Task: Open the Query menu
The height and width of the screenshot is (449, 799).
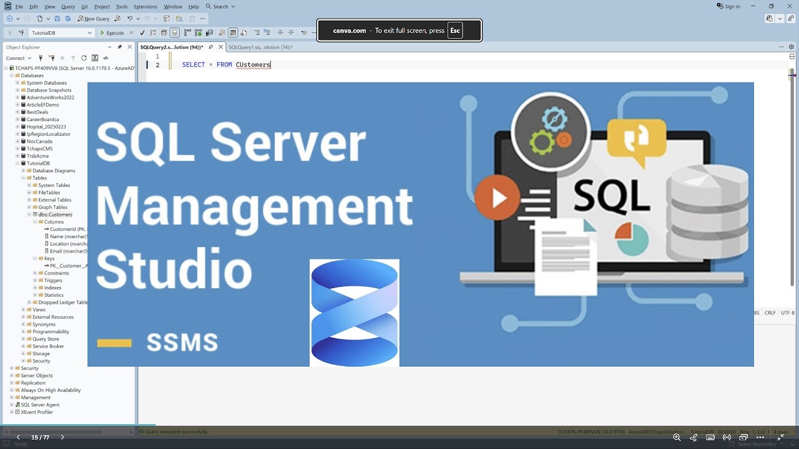Action: pyautogui.click(x=68, y=6)
